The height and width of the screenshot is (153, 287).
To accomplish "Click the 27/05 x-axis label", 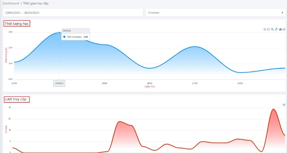I will coord(195,83).
